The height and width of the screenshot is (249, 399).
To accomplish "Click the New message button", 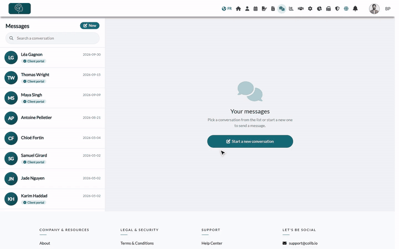I will 90,25.
